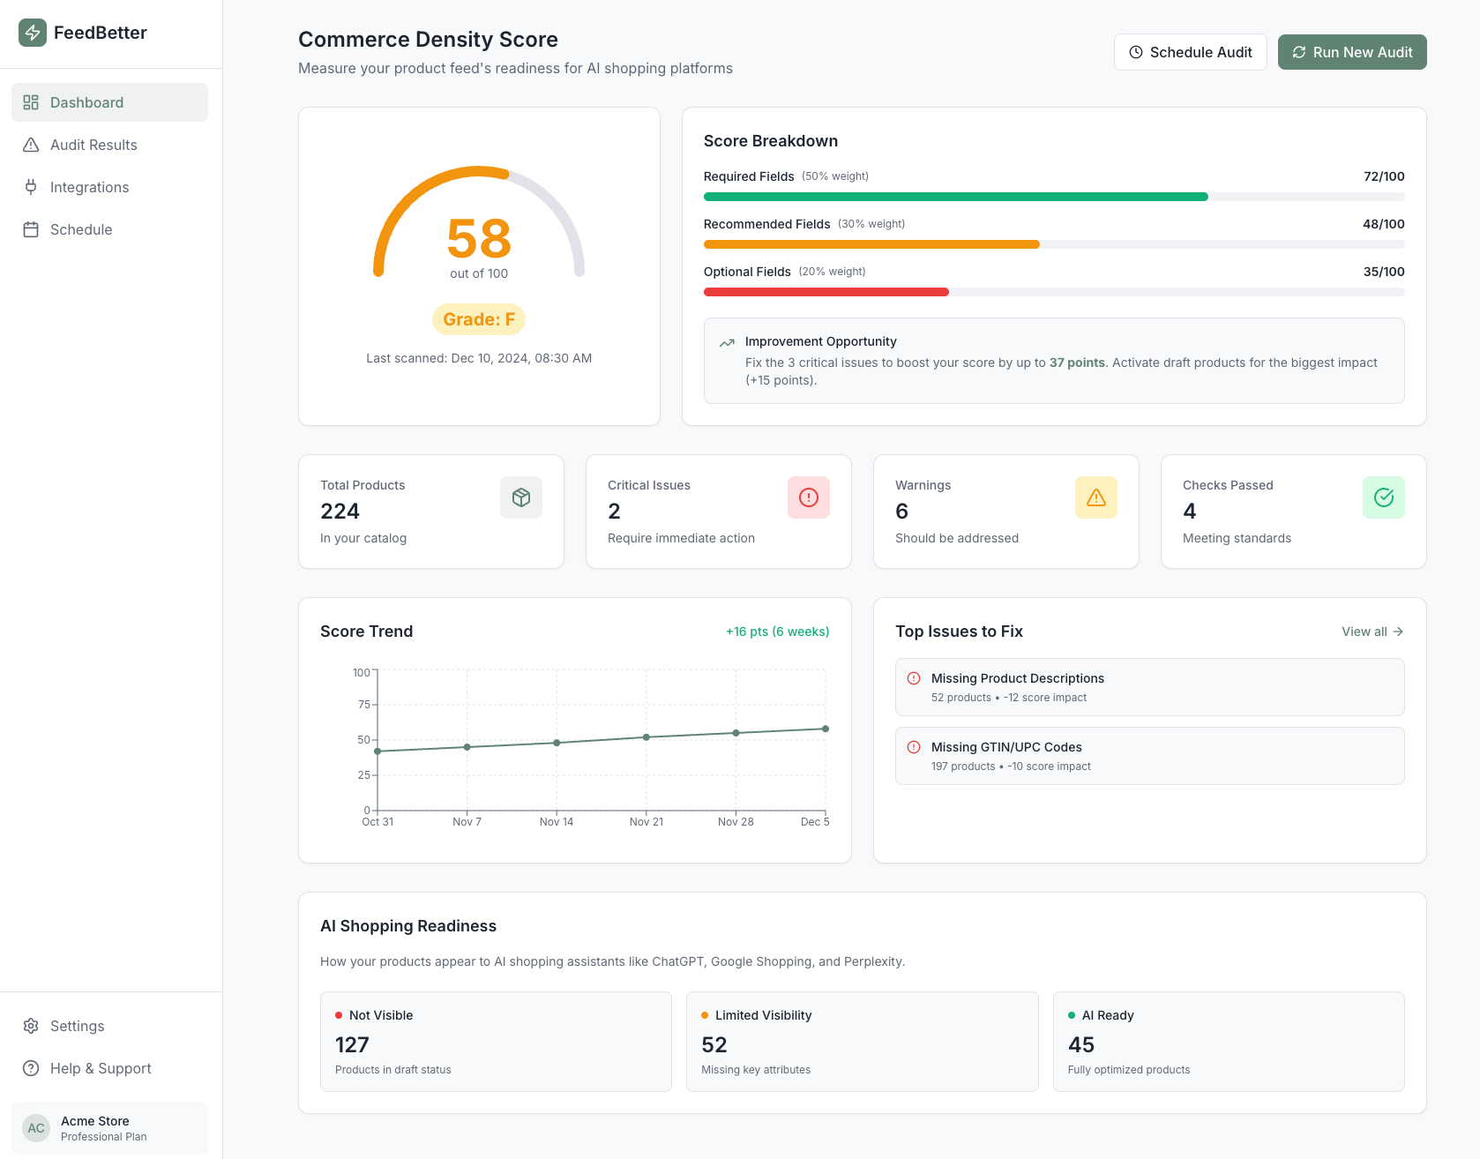Click the yellow warning triangle on Warnings card
The width and height of the screenshot is (1480, 1159).
coord(1096,497)
